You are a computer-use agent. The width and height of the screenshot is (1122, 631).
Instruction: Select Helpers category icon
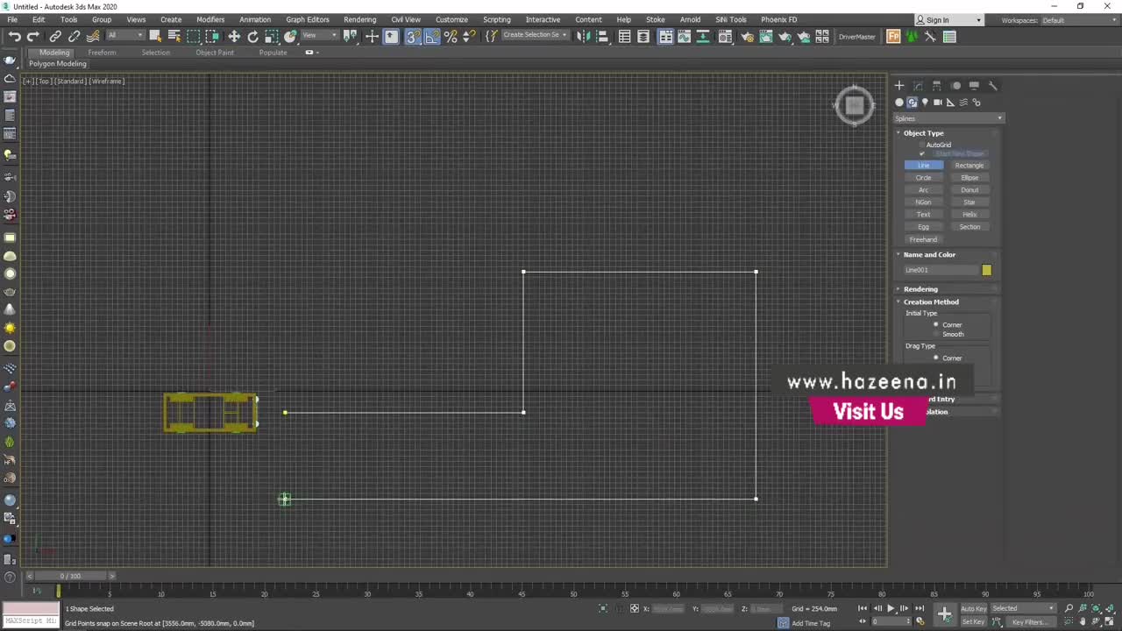(950, 103)
